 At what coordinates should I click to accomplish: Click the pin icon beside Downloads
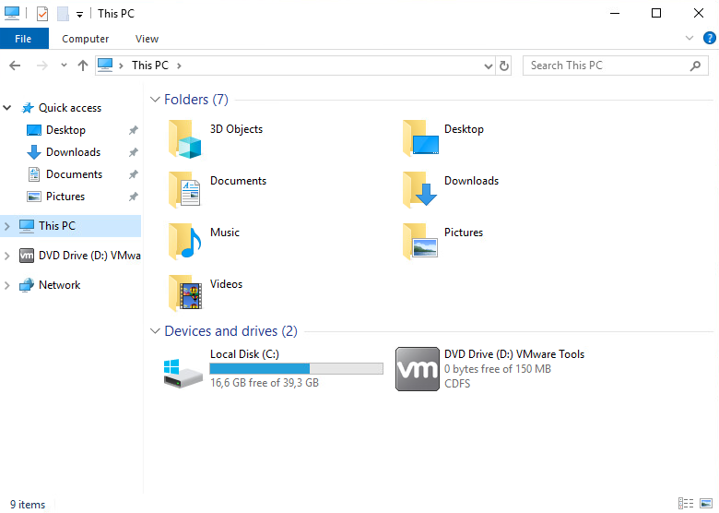pos(134,152)
